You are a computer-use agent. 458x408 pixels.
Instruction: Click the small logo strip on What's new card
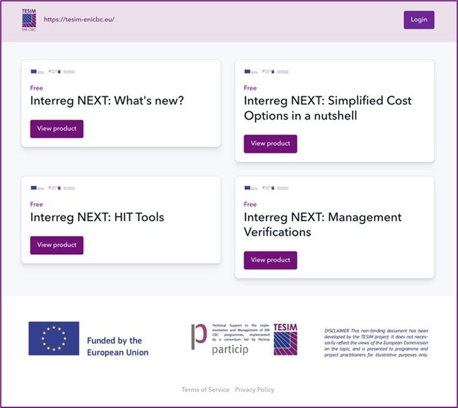coord(52,71)
